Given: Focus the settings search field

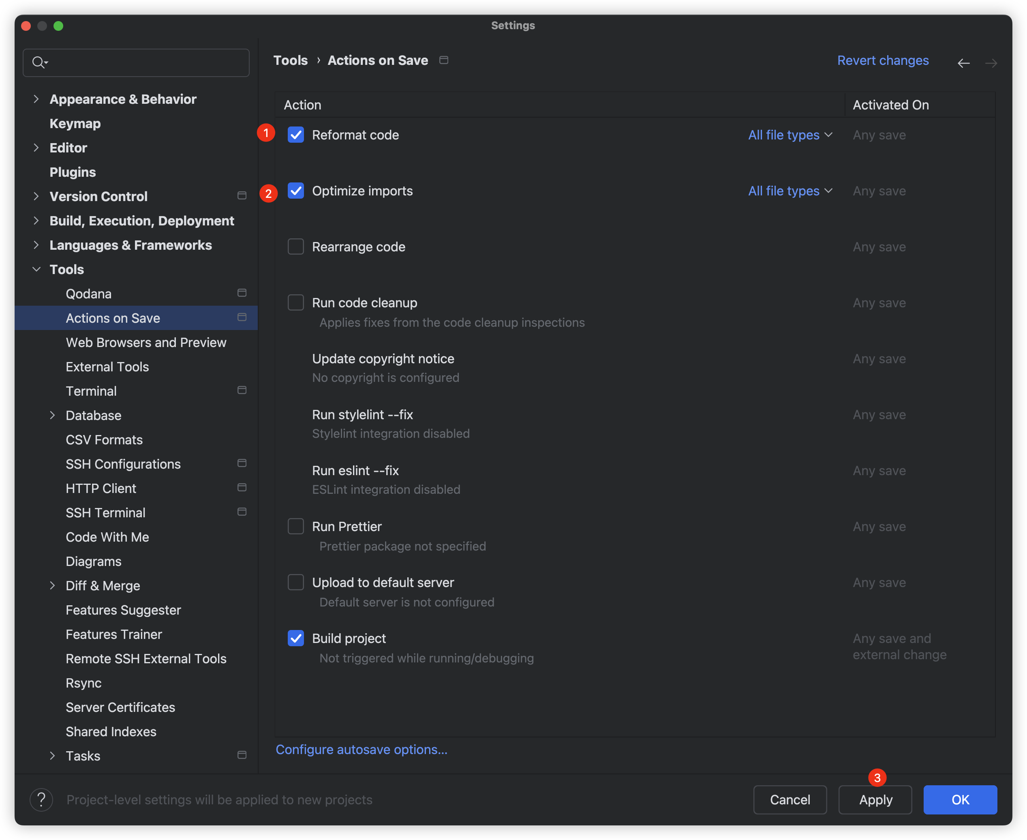Looking at the screenshot, I should coord(145,62).
